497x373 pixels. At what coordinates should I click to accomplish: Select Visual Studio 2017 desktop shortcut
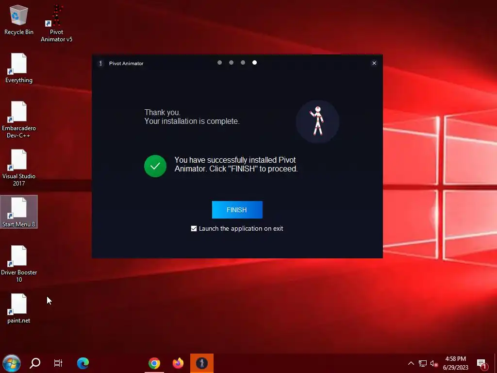pos(19,168)
